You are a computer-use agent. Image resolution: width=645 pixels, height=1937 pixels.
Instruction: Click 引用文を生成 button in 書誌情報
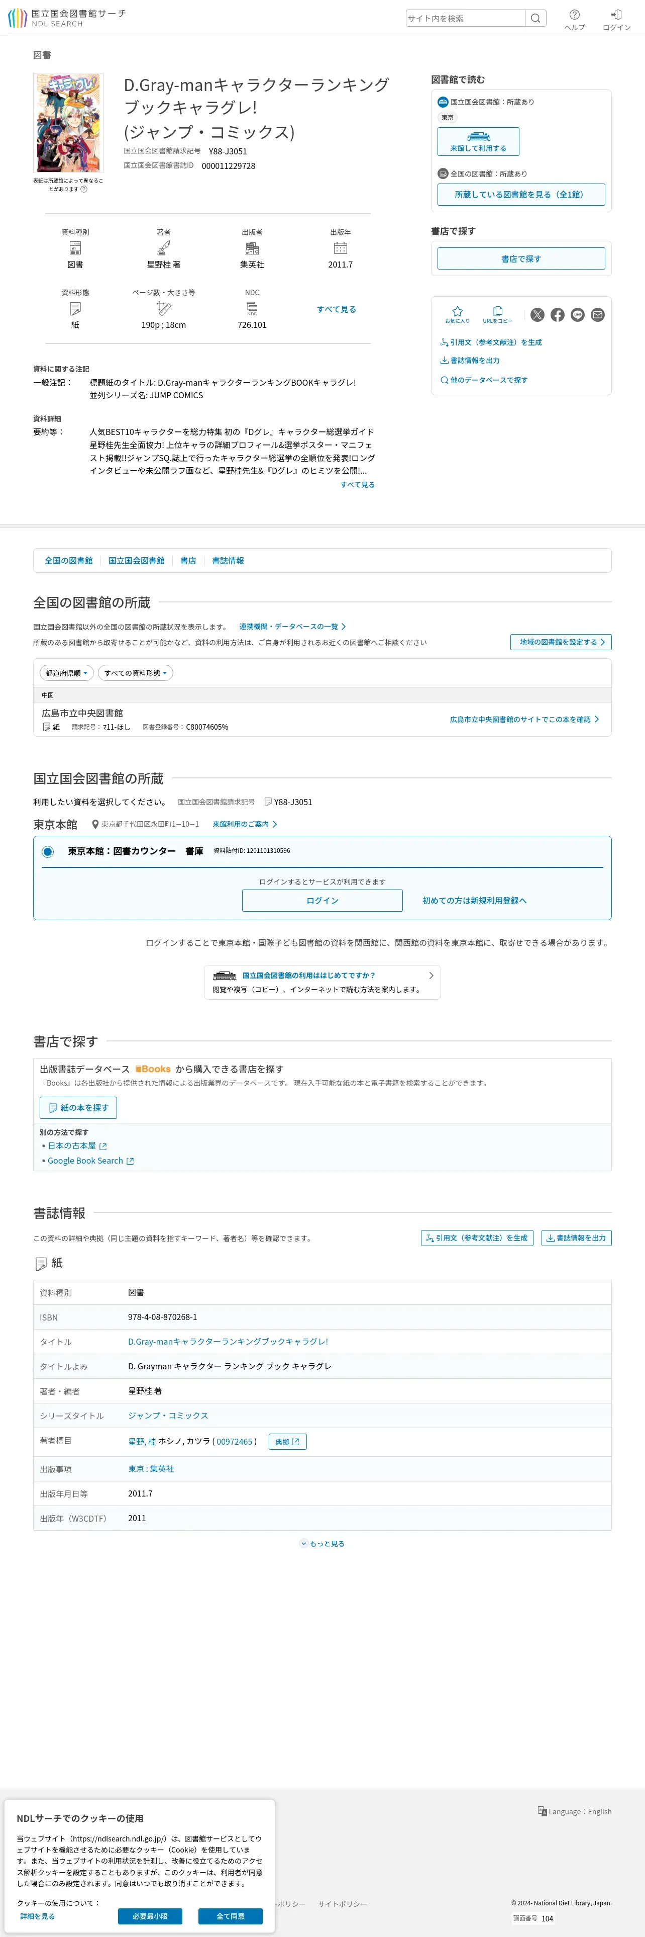477,1238
